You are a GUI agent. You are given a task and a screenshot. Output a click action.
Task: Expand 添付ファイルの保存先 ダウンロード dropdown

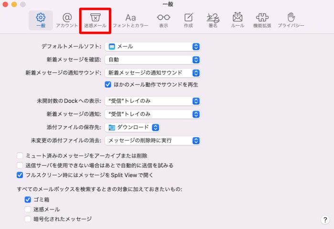pos(133,127)
